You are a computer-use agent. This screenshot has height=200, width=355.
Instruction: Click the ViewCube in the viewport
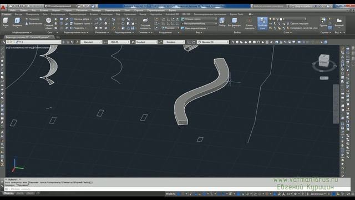point(324,61)
